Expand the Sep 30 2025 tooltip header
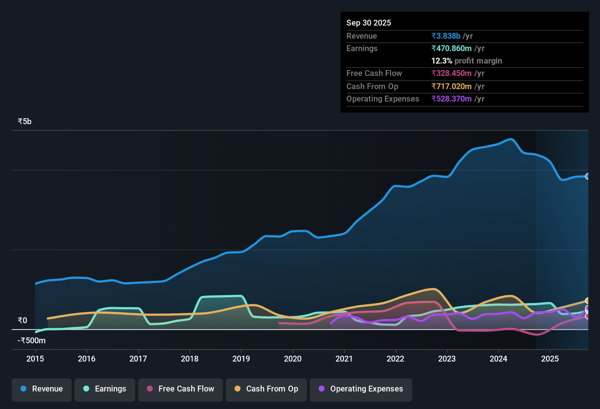Image resolution: width=600 pixels, height=409 pixels. point(369,23)
